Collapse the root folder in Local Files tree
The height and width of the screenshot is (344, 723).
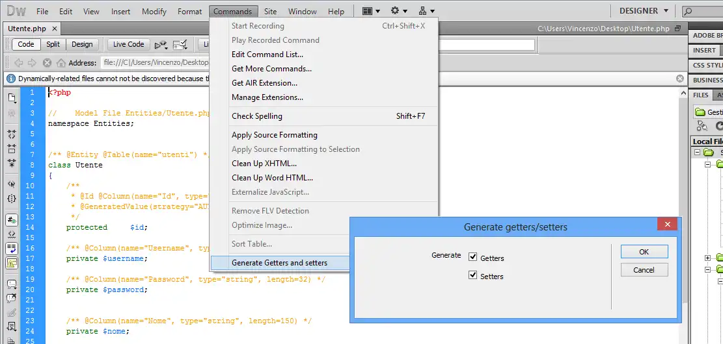click(x=697, y=153)
